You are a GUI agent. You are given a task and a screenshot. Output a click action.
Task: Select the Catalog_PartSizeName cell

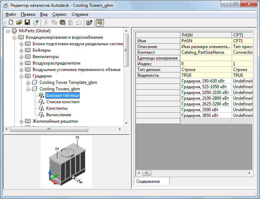[x=206, y=52]
